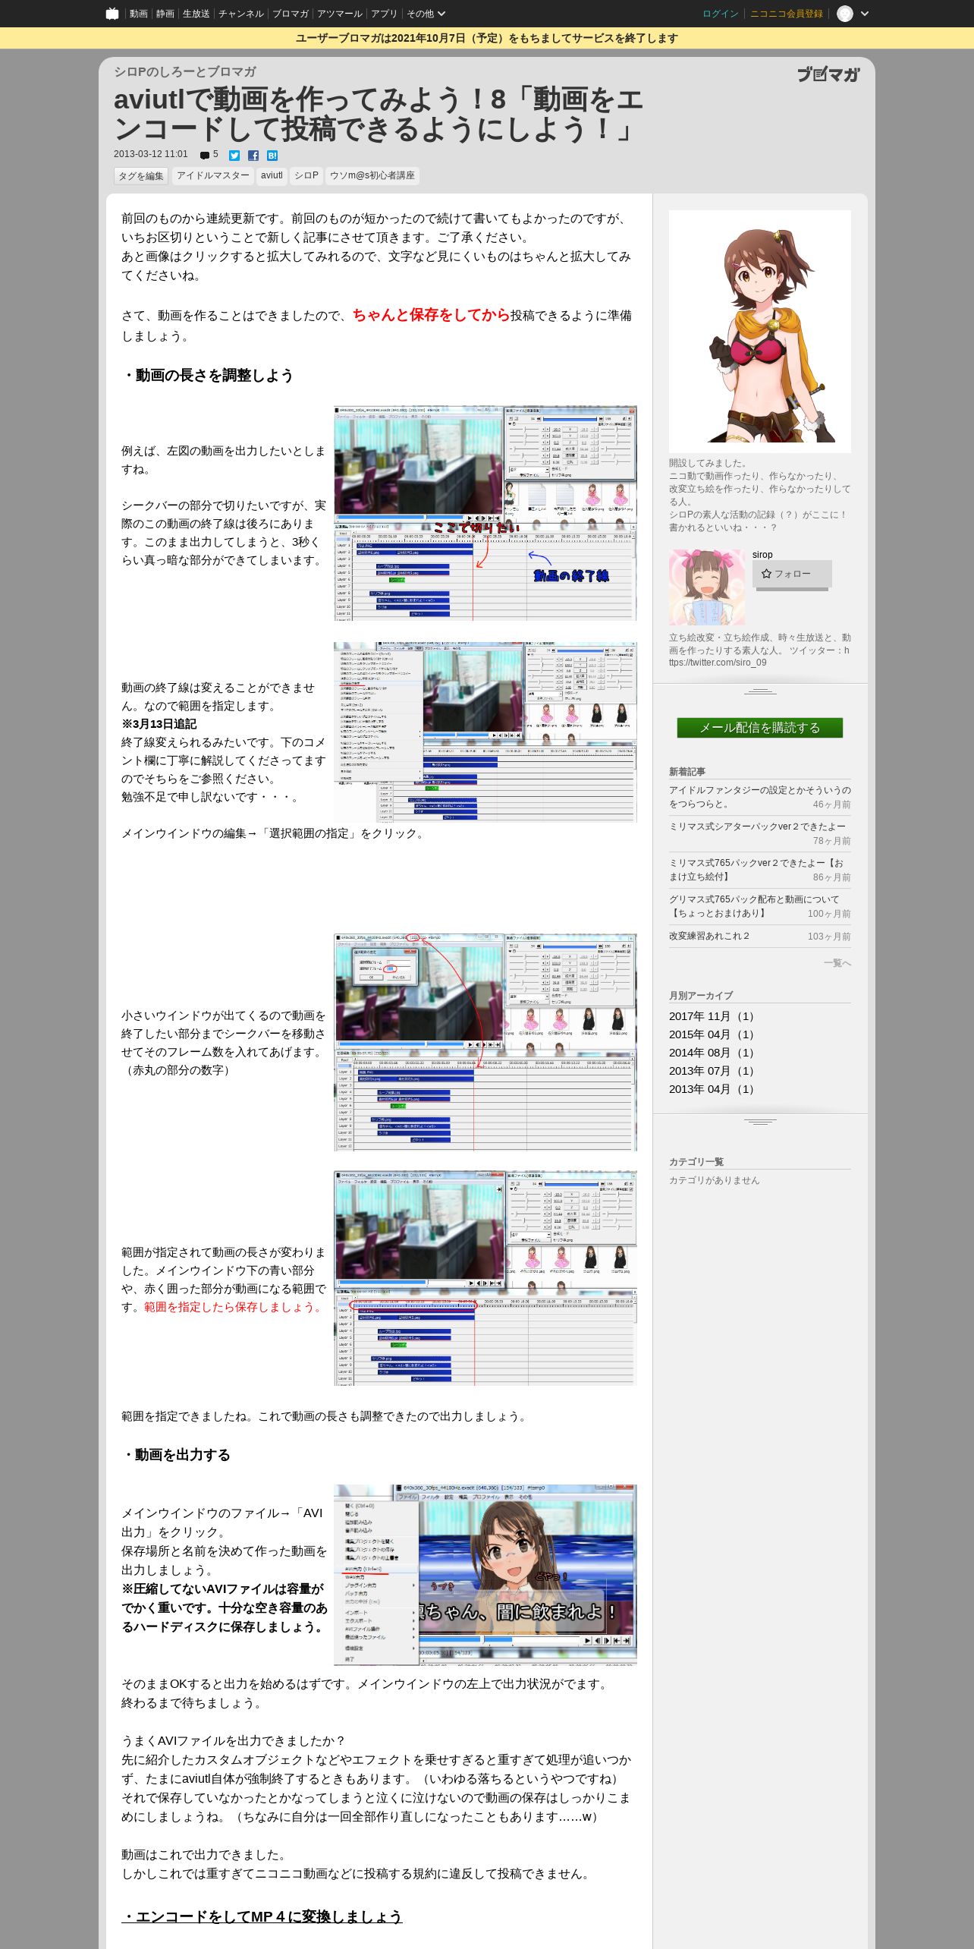Open the aviutl tag
Image resolution: width=974 pixels, height=1949 pixels.
coord(272,176)
